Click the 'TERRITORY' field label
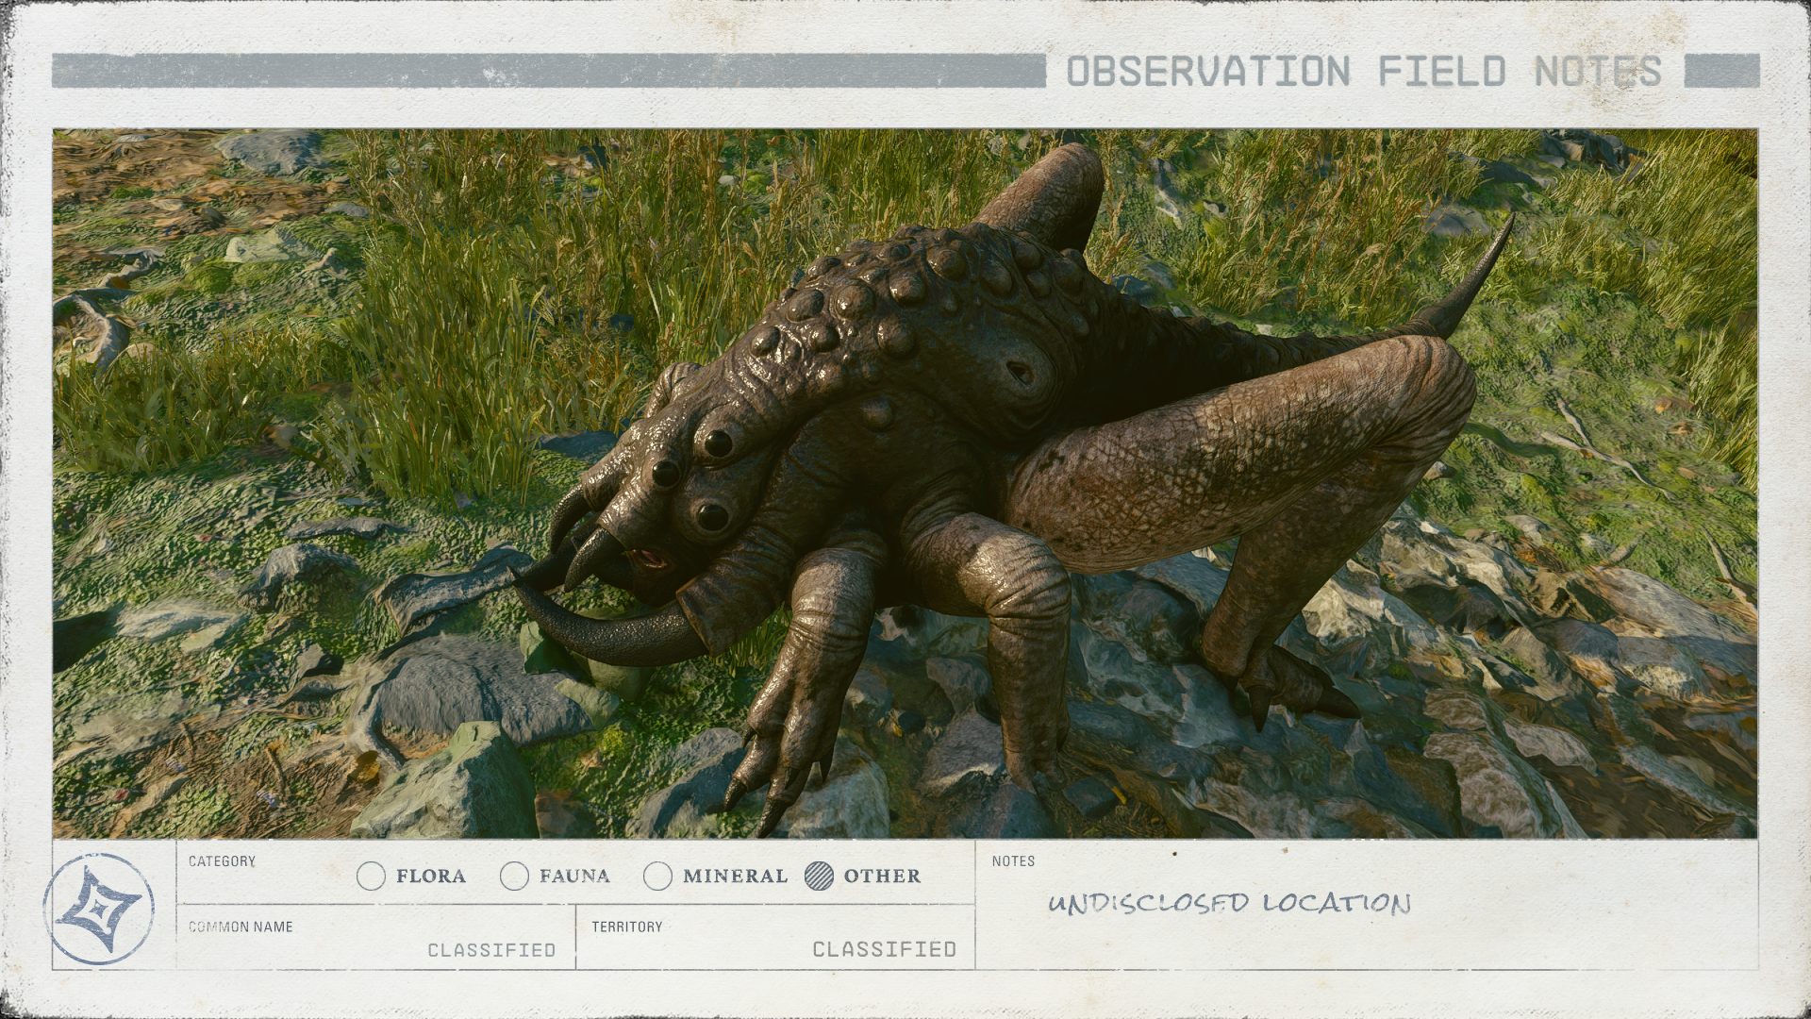 click(627, 927)
